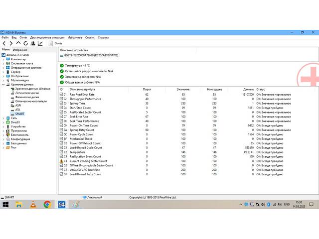Expand the DirectX tree node
Image resolution: width=319 pixels, height=239 pixels.
click(x=3, y=122)
